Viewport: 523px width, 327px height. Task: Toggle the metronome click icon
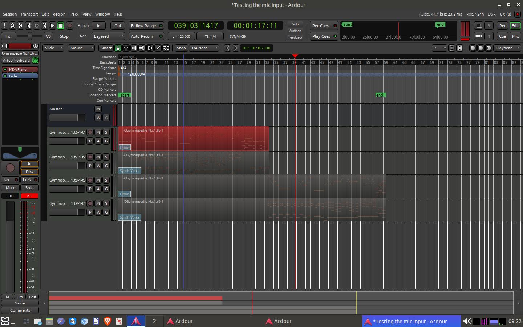coord(13,26)
